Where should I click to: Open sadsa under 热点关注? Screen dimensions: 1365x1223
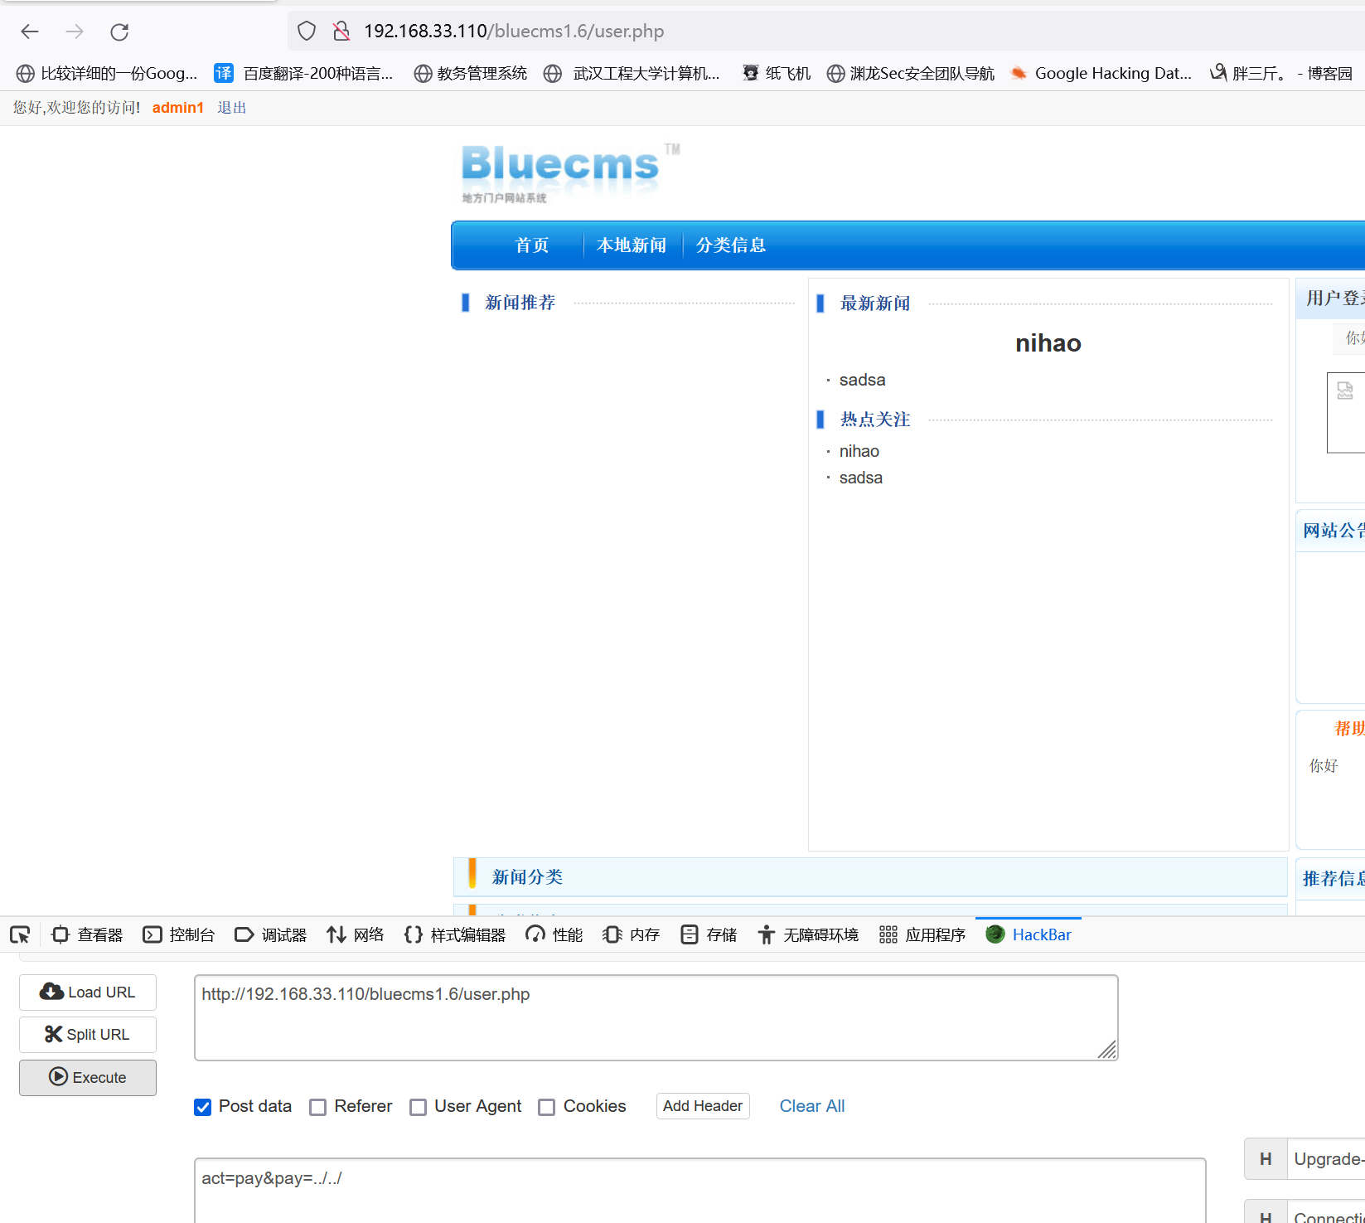pyautogui.click(x=861, y=478)
